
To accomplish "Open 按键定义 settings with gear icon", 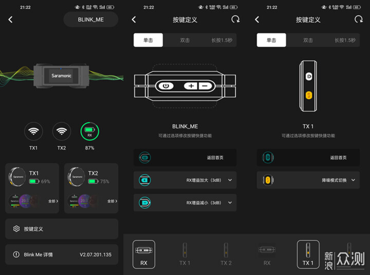I will click(x=62, y=229).
